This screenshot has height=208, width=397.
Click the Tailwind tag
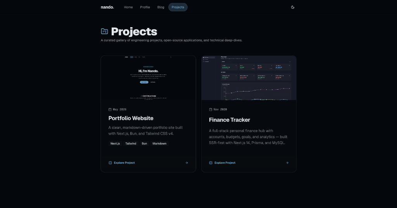(x=131, y=144)
